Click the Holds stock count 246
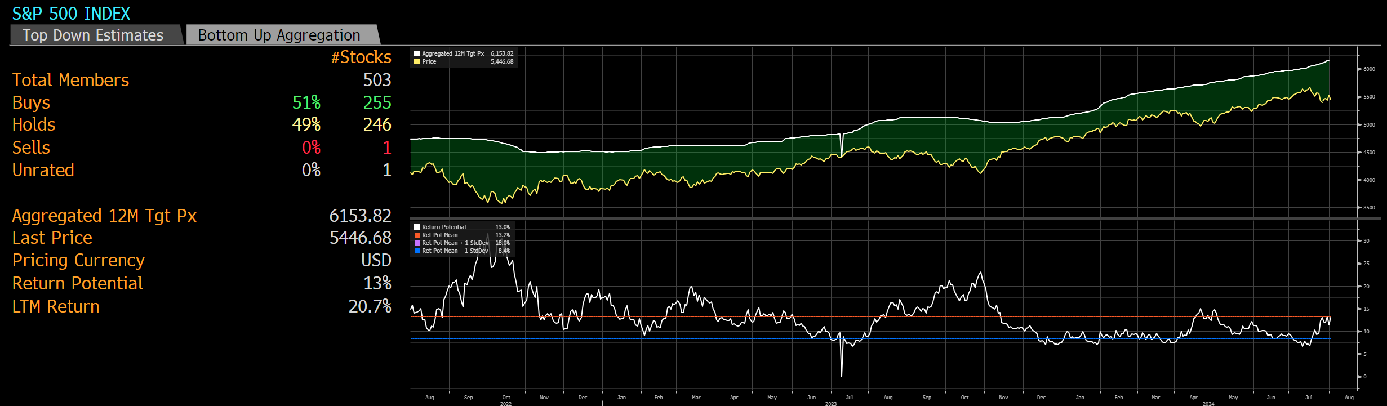 (377, 124)
